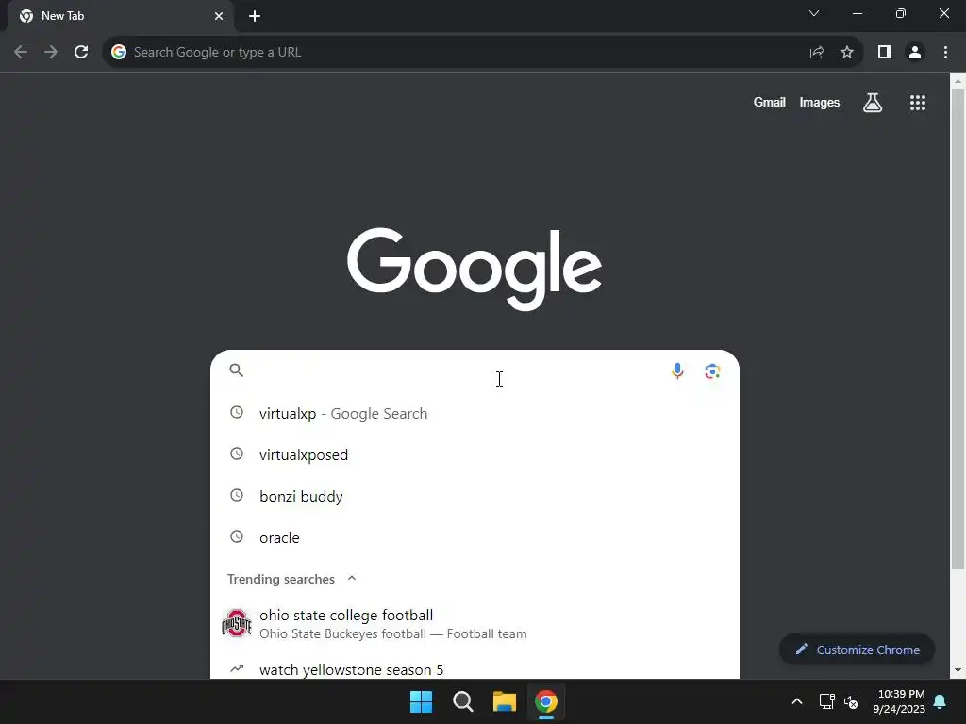
Task: Open the Google apps grid
Action: (x=918, y=102)
